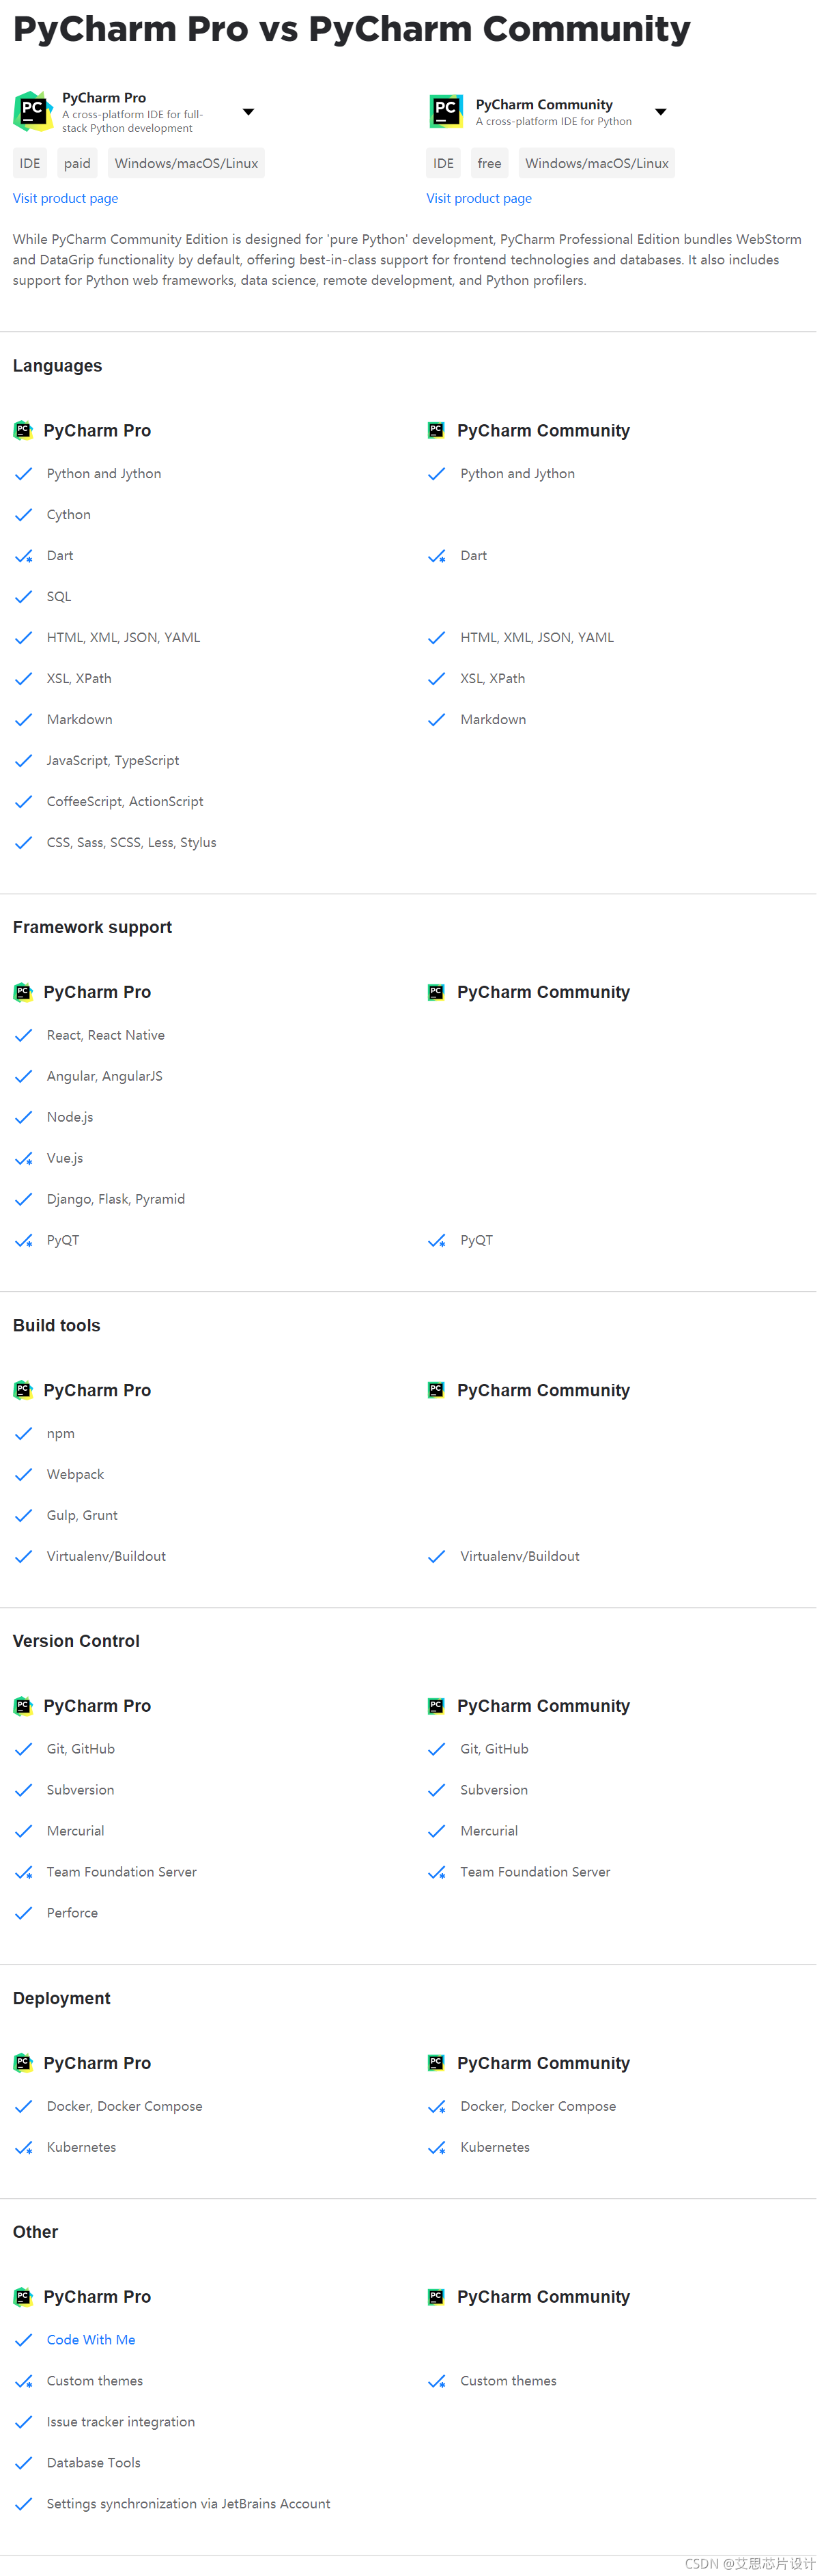Visit product page under PyCharm Community

(479, 199)
